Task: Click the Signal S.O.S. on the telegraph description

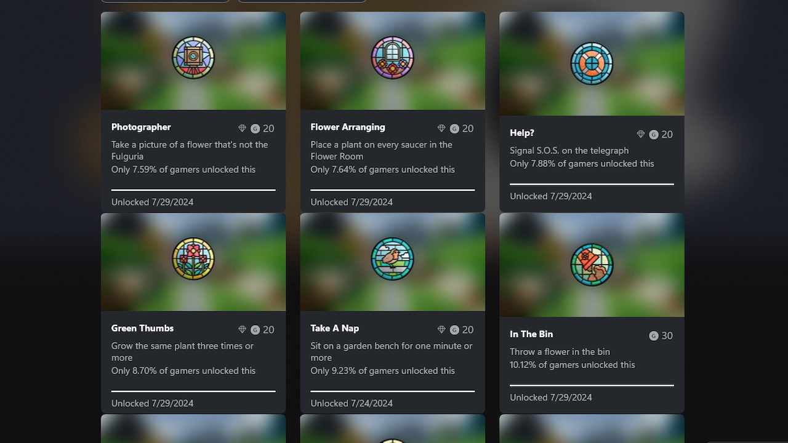Action: tap(569, 151)
